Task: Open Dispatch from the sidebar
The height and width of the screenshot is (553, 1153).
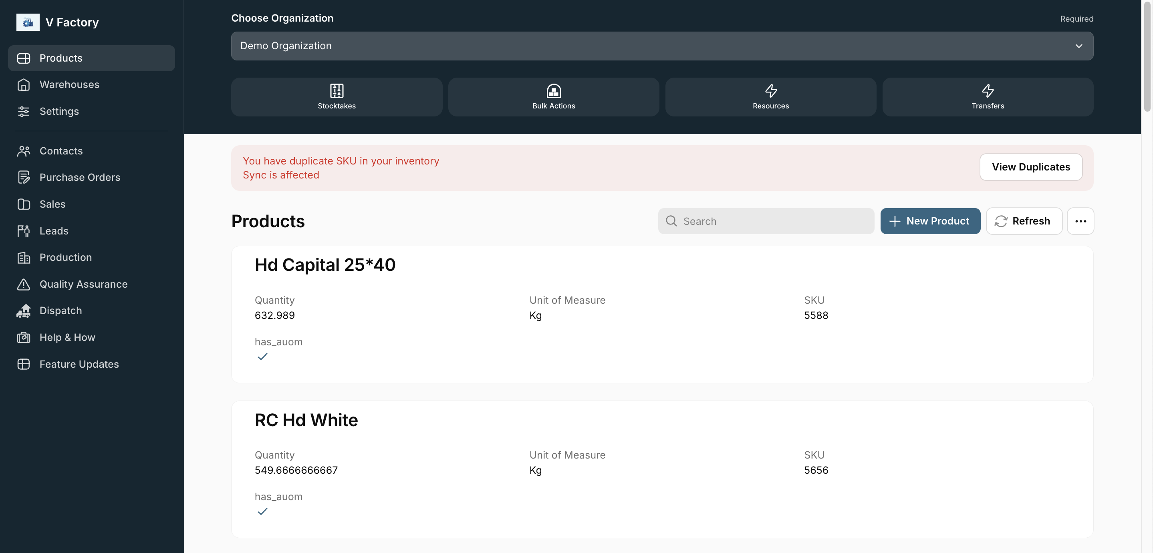Action: (x=60, y=310)
